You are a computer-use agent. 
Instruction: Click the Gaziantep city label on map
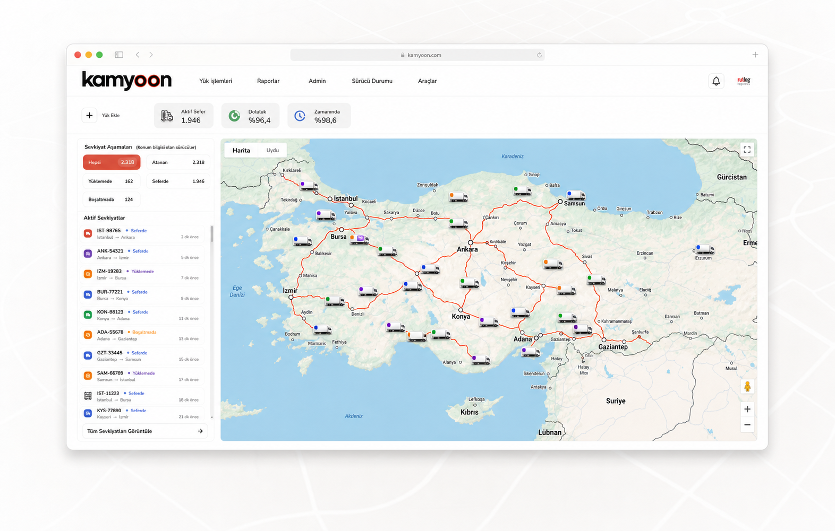click(x=613, y=347)
